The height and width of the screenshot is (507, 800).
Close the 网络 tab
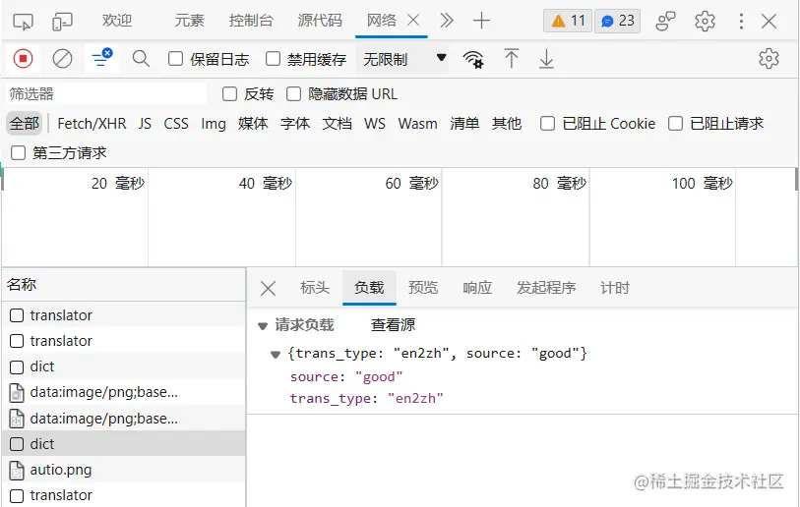coord(413,21)
